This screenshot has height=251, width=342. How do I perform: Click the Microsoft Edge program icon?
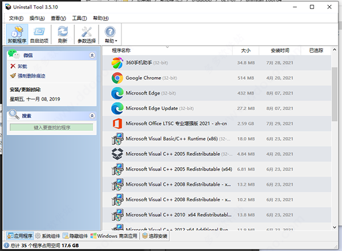click(117, 93)
